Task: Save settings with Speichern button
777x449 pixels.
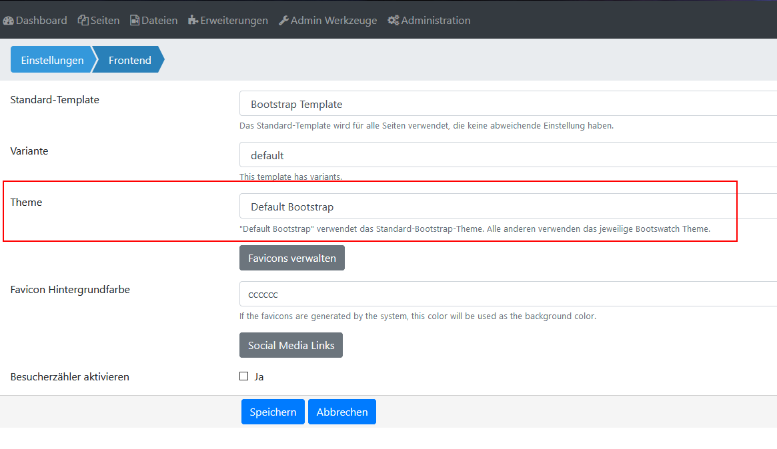Action: click(x=273, y=412)
